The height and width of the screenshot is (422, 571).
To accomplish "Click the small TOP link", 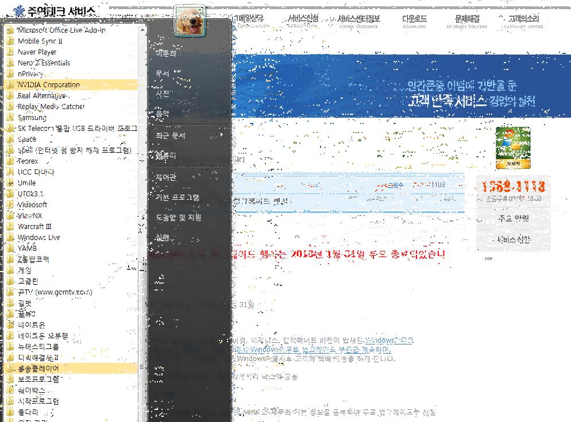I will 488,258.
